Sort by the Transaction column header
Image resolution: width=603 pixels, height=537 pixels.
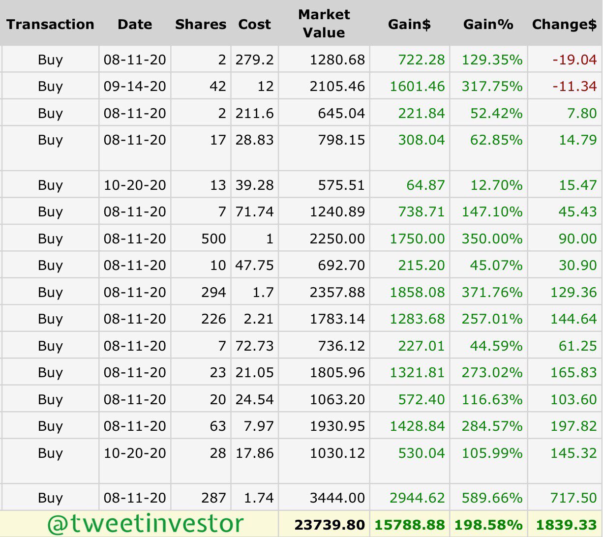[x=50, y=25]
